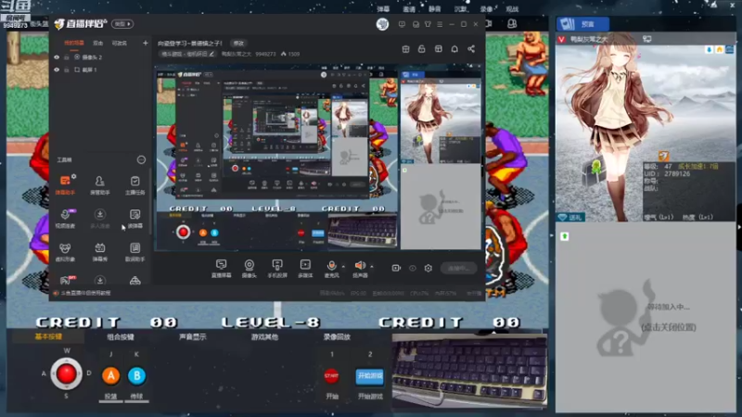The height and width of the screenshot is (417, 742).
Task: Edit the stream category pencil icon
Action: coord(211,54)
